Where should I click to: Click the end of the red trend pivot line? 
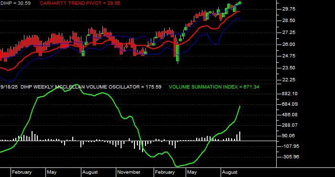click(239, 12)
